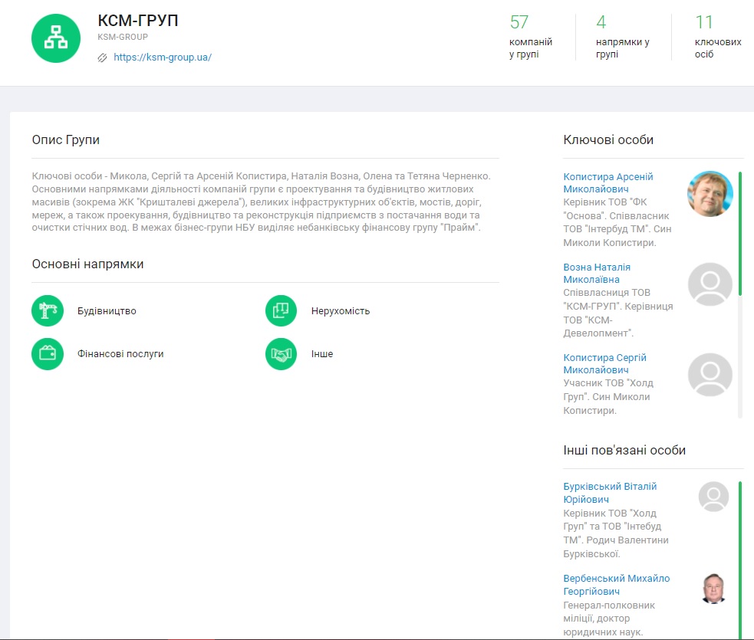Open Возна Наталія placeholder avatar
This screenshot has width=754, height=640.
710,285
